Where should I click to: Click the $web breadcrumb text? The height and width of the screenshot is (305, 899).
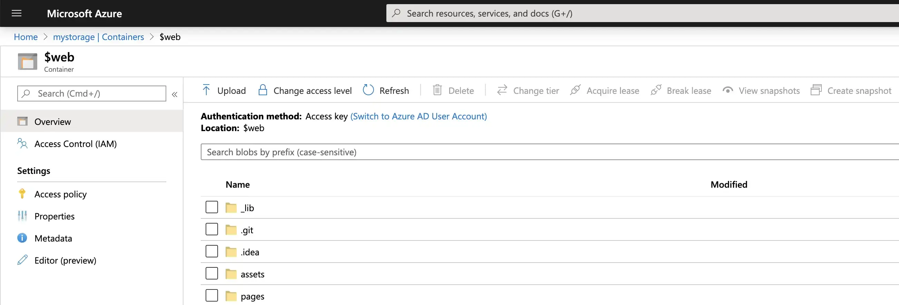170,37
